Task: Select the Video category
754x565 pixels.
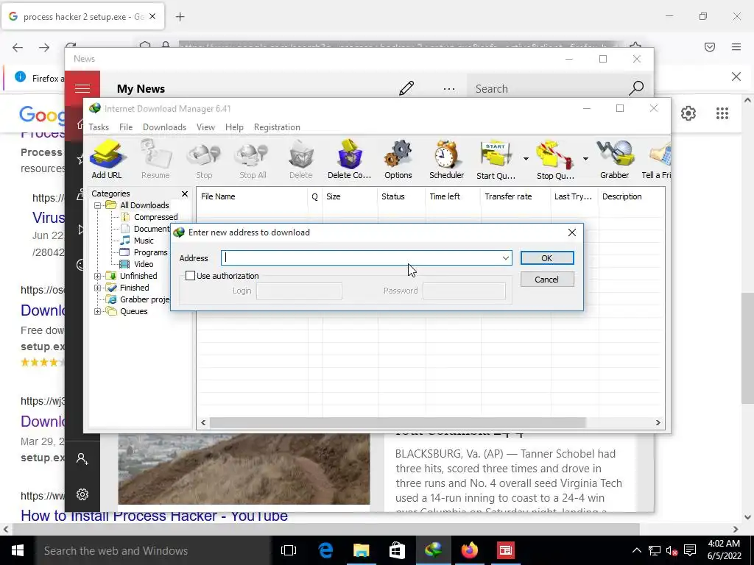Action: (x=144, y=264)
